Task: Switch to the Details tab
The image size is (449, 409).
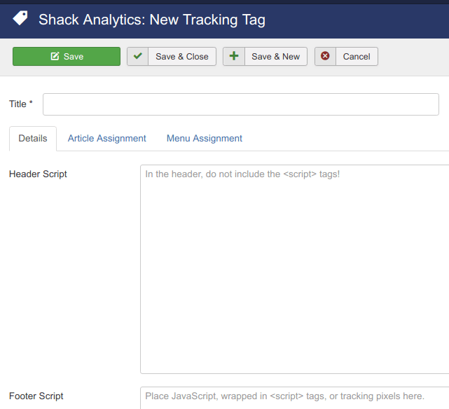Action: click(33, 139)
